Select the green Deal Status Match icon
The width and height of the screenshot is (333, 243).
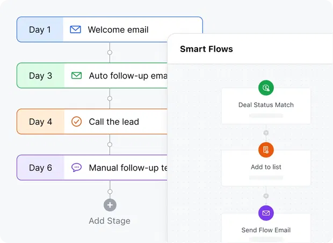pos(266,88)
